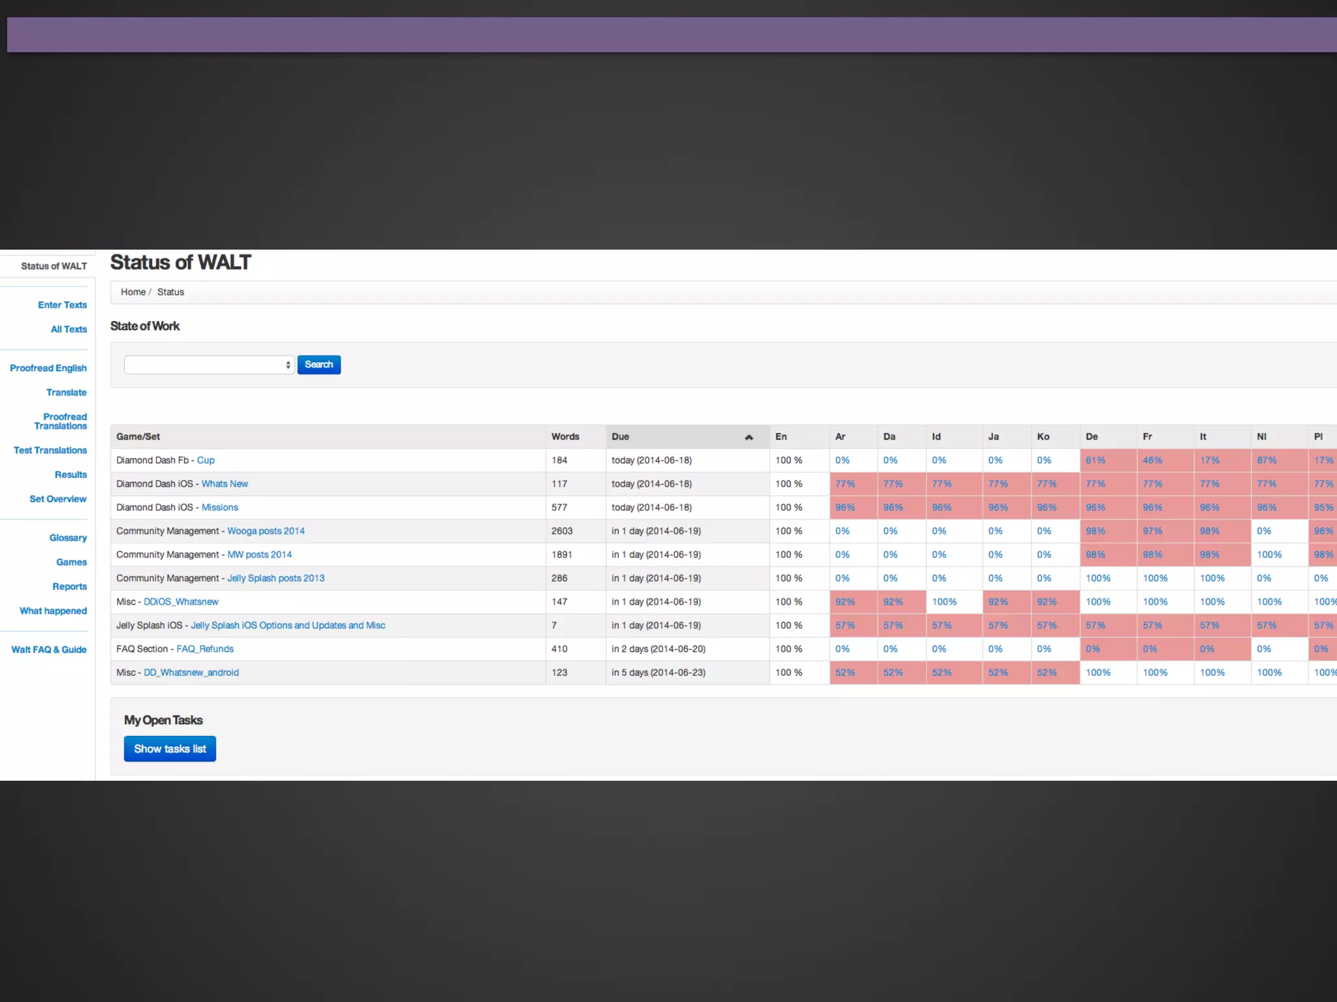Open the What happened sidebar item
This screenshot has width=1337, height=1002.
[53, 611]
